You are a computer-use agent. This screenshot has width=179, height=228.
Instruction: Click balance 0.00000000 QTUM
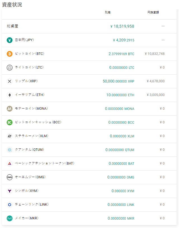[120, 150]
